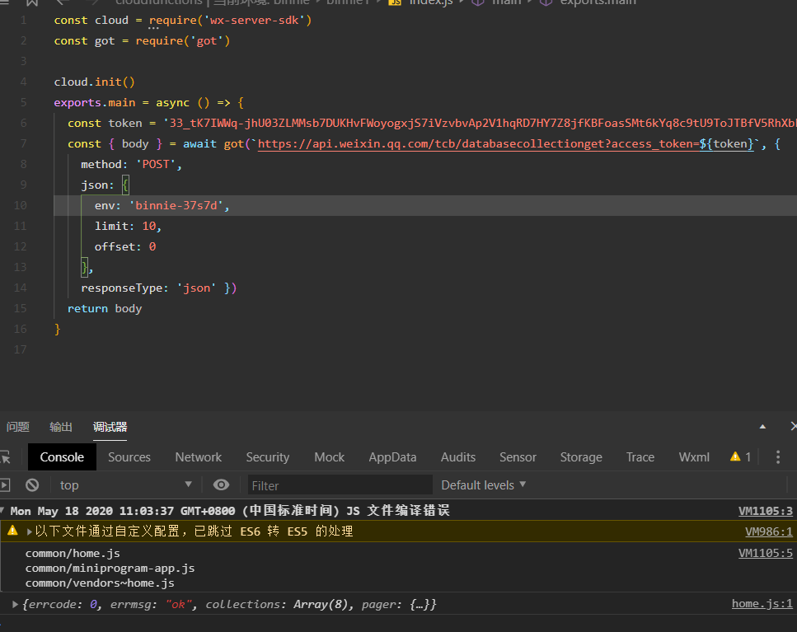This screenshot has width=797, height=632.
Task: Open the Storage tab
Action: click(x=581, y=456)
